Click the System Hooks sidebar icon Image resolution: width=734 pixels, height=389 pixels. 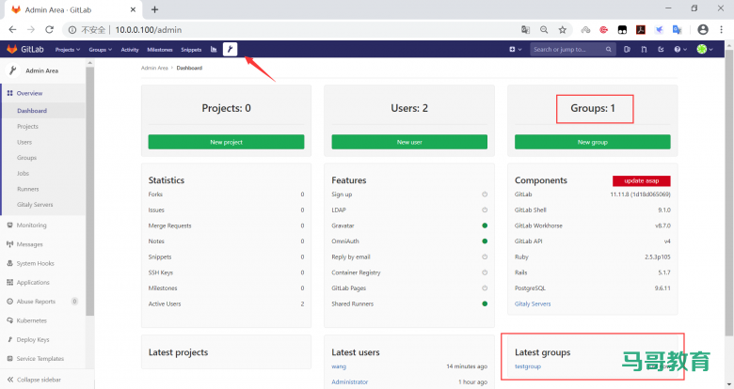coord(9,263)
